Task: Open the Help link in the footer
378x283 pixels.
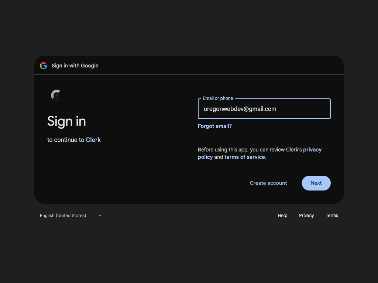Action: click(282, 216)
